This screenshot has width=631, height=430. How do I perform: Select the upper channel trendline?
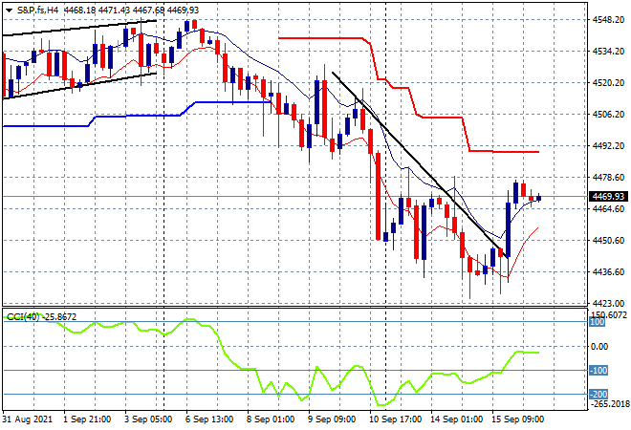click(x=80, y=28)
